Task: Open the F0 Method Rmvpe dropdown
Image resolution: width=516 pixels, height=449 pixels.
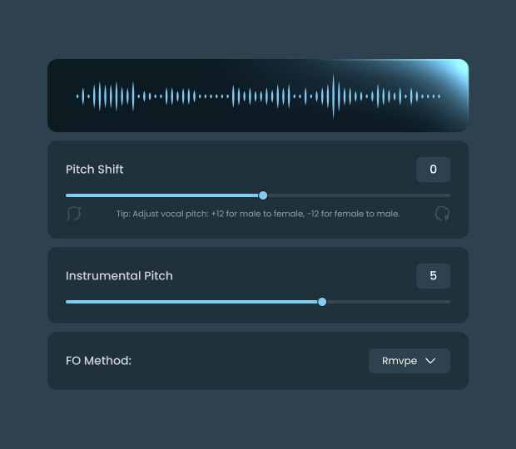Action: [x=409, y=361]
